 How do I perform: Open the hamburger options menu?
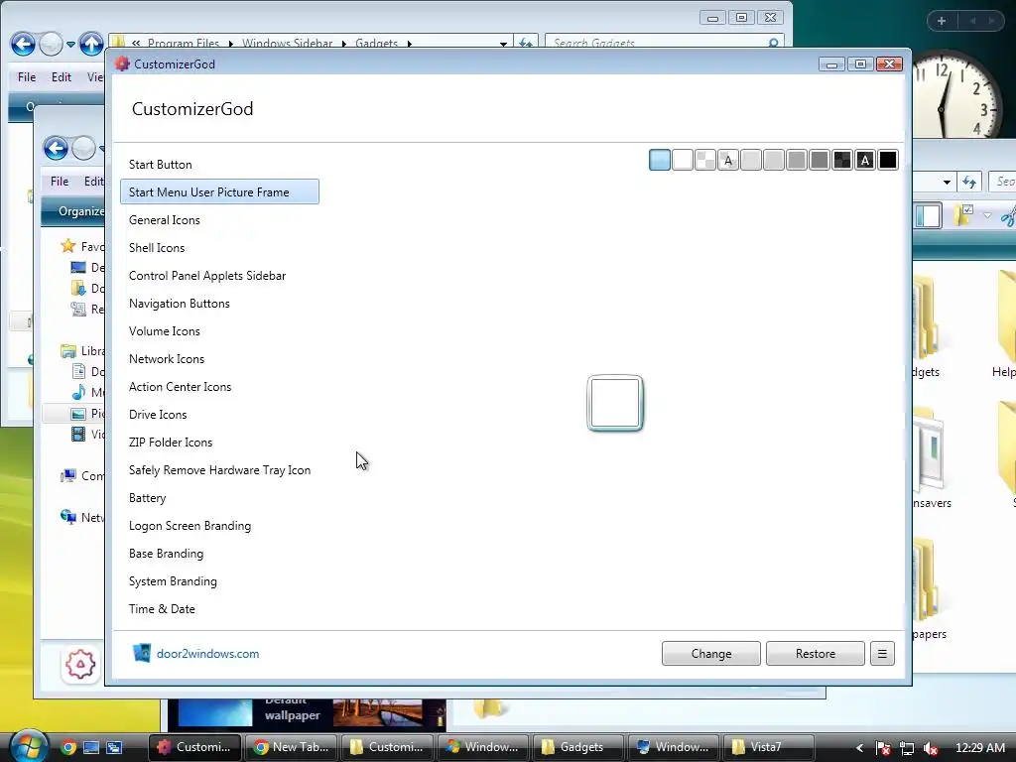pyautogui.click(x=882, y=654)
